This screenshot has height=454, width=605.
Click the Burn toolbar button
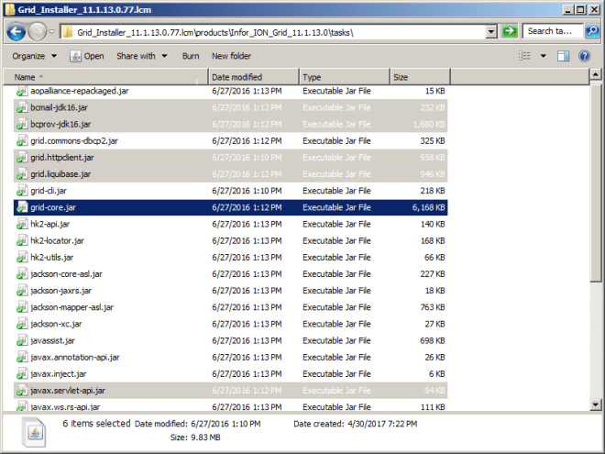tap(191, 56)
